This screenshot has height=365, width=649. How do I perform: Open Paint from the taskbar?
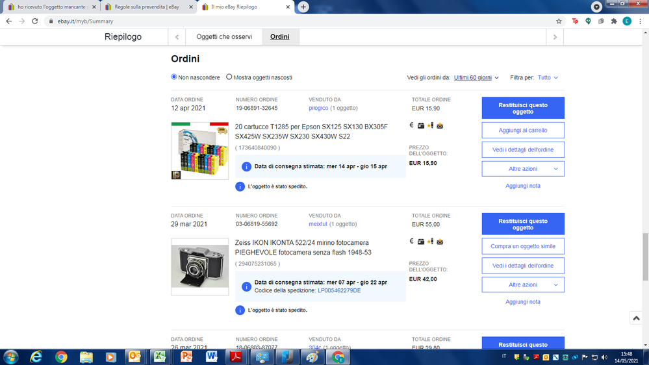312,357
